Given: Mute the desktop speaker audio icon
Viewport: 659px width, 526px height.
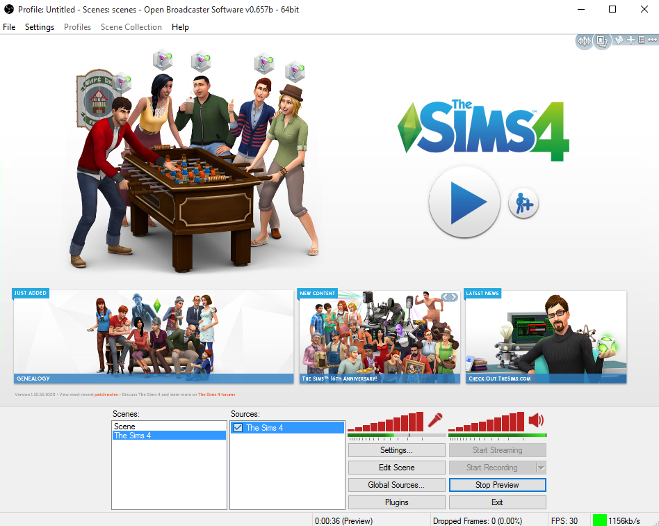Looking at the screenshot, I should coord(536,420).
